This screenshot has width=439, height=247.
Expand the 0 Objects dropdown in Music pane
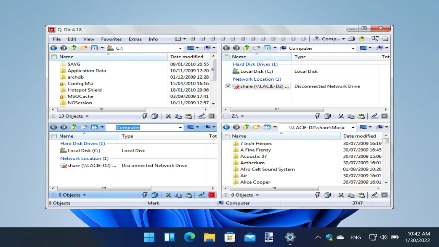[257, 195]
